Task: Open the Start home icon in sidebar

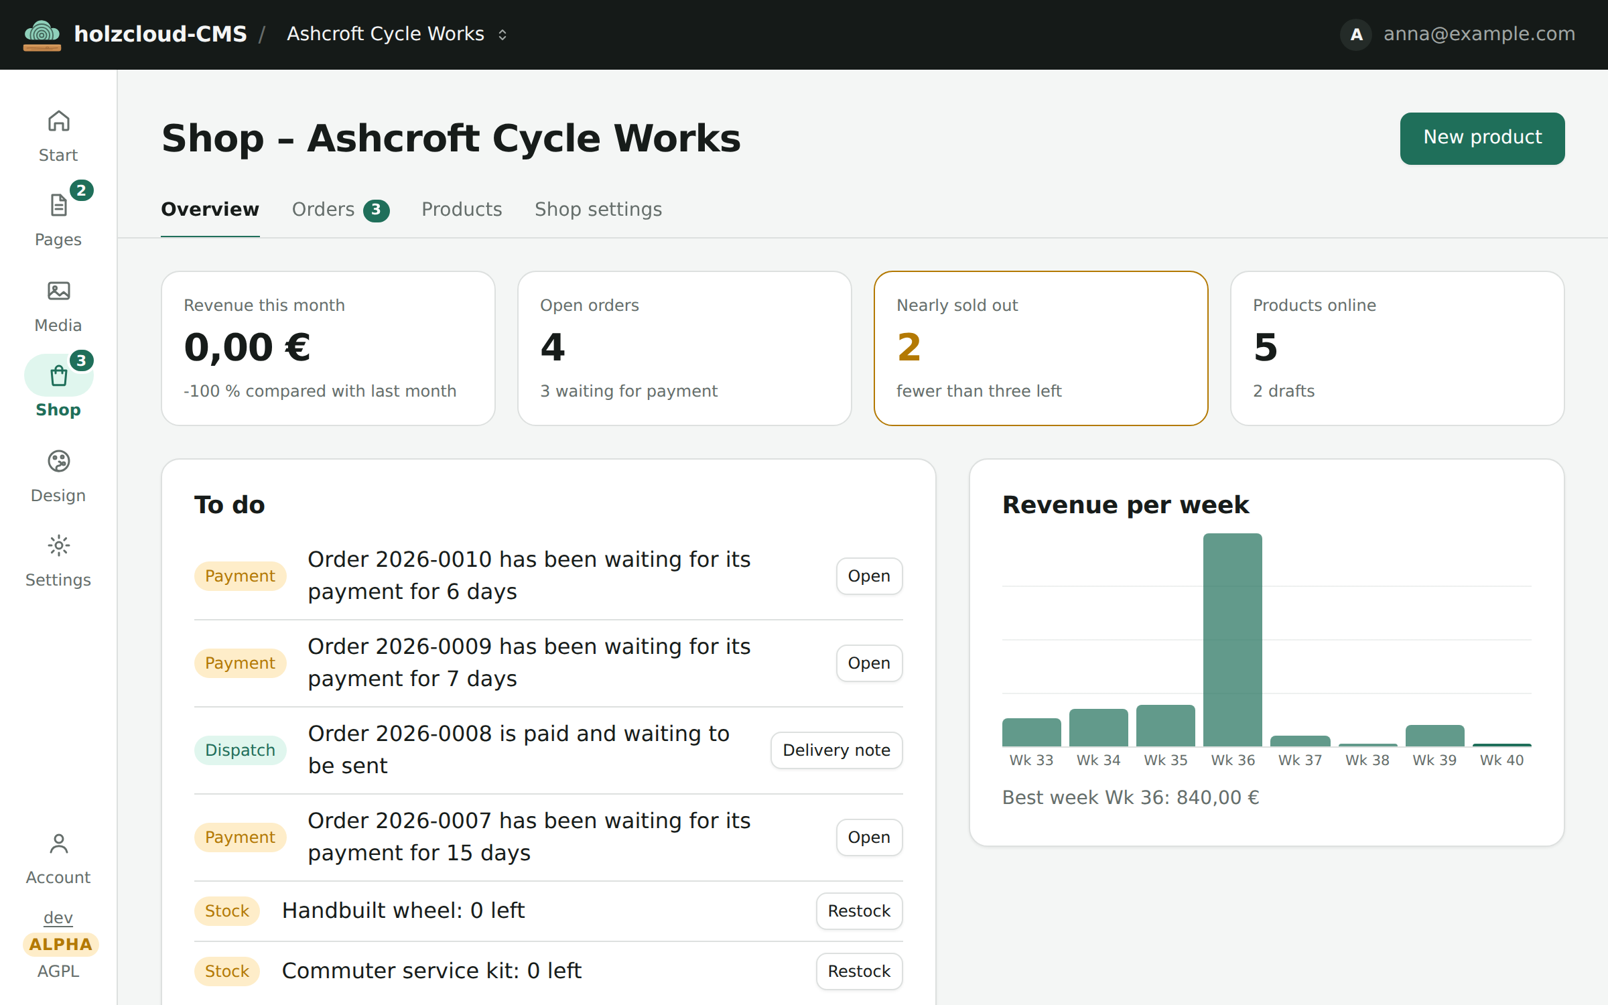Action: [x=58, y=121]
